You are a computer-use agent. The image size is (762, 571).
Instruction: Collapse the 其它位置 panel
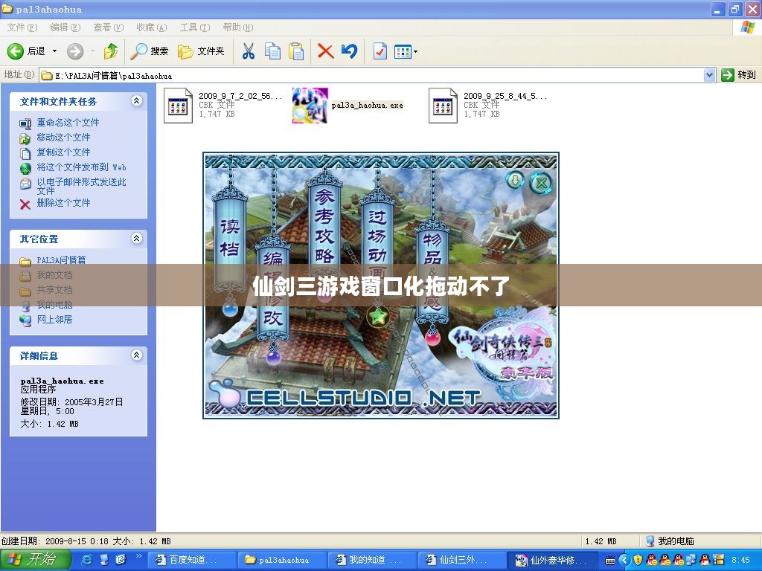(137, 239)
